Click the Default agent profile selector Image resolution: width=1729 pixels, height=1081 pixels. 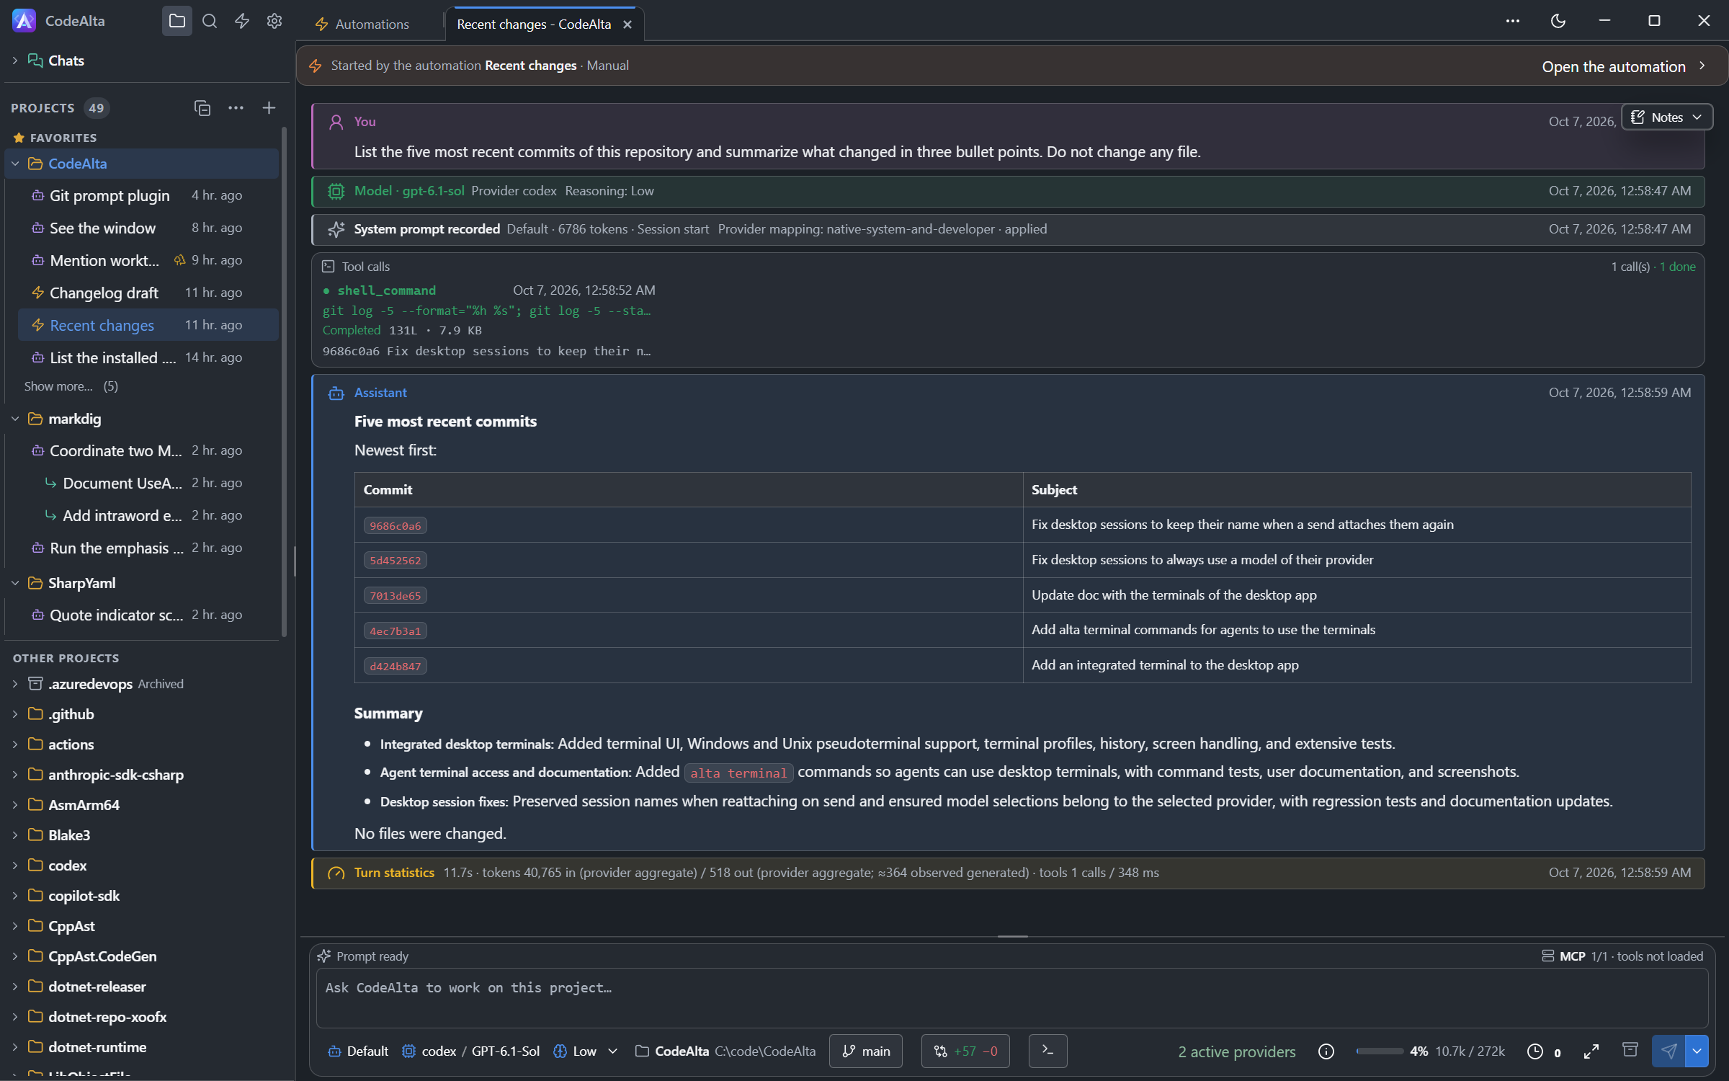[357, 1051]
